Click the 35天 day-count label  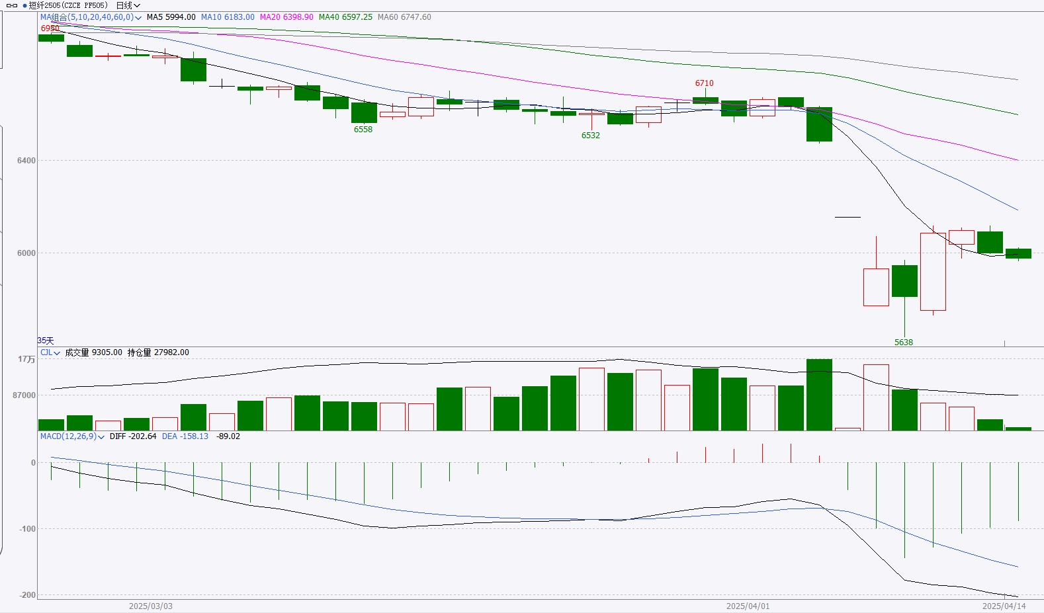[x=46, y=341]
